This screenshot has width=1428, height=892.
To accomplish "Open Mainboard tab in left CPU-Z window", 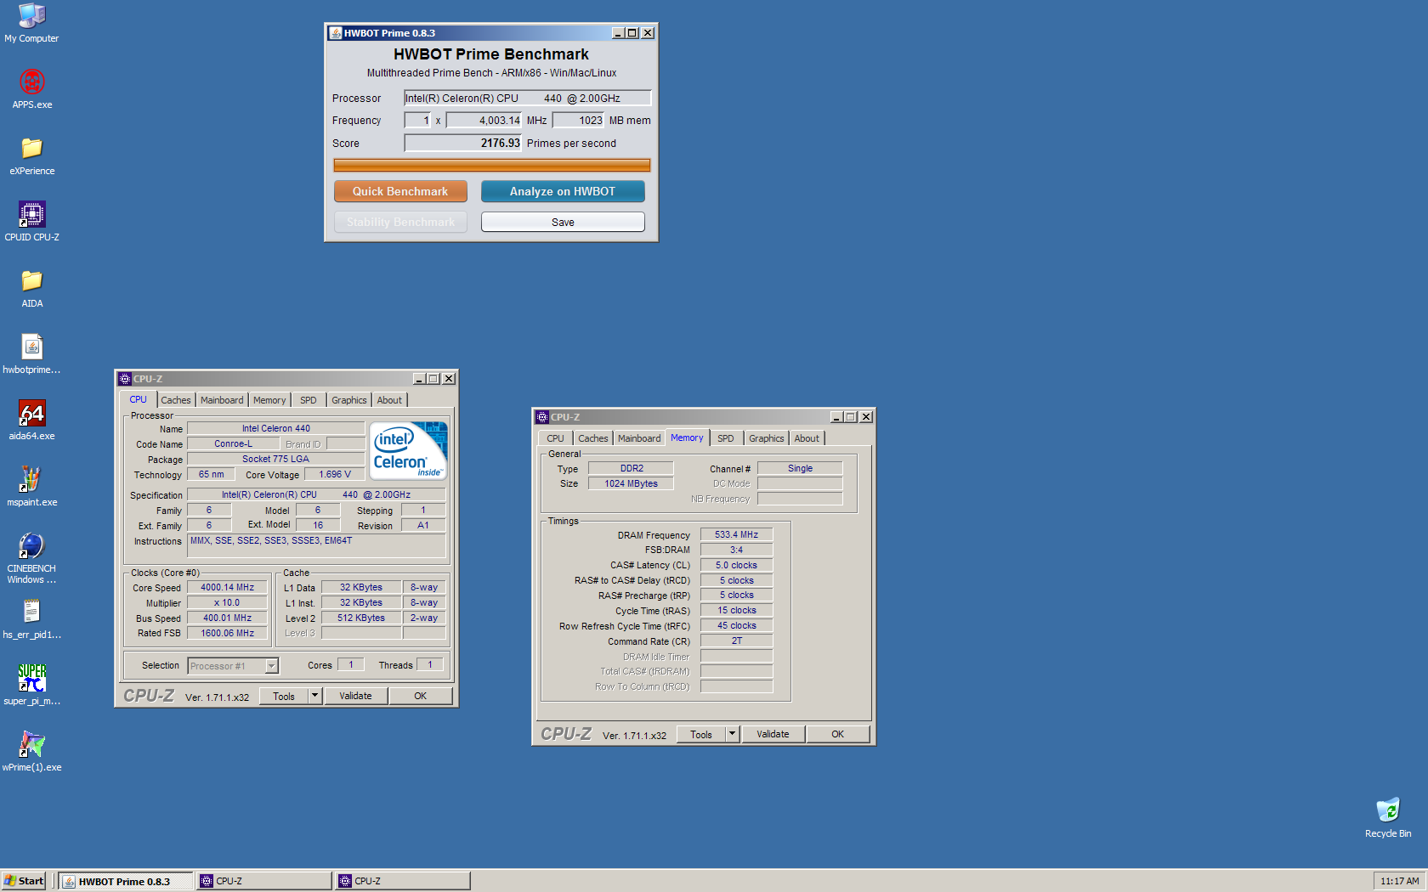I will [x=222, y=400].
